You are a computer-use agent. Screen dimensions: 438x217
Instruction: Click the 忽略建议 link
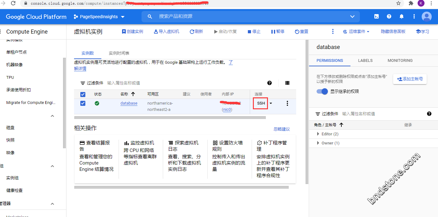coord(282,129)
